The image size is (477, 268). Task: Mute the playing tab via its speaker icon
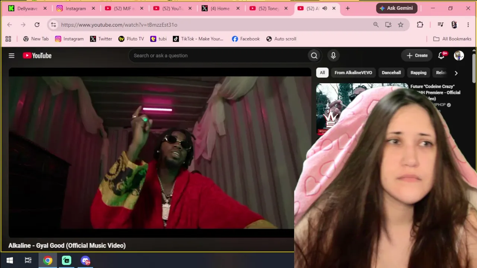pyautogui.click(x=325, y=8)
